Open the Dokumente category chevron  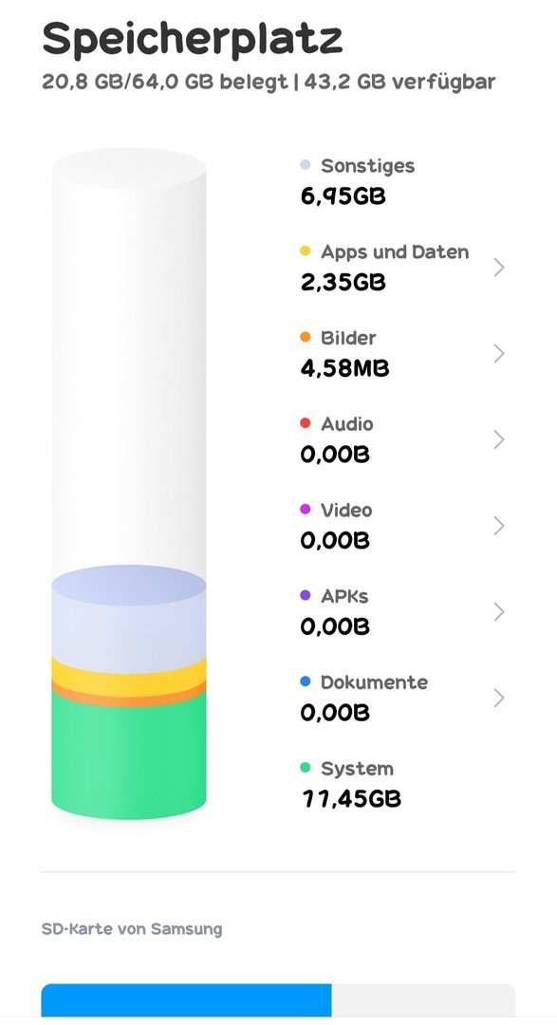[x=499, y=699]
